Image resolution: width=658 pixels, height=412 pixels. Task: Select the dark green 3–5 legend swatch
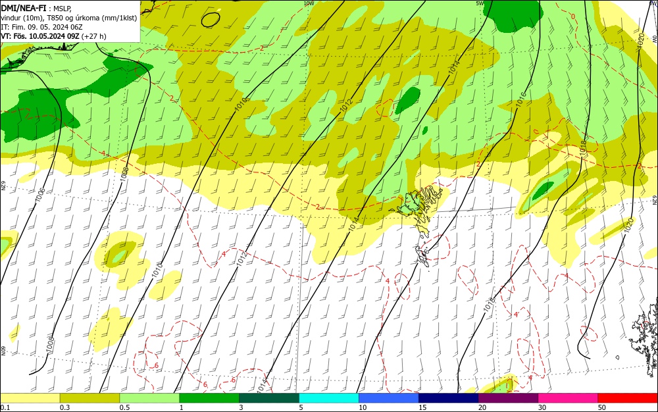[x=269, y=398]
